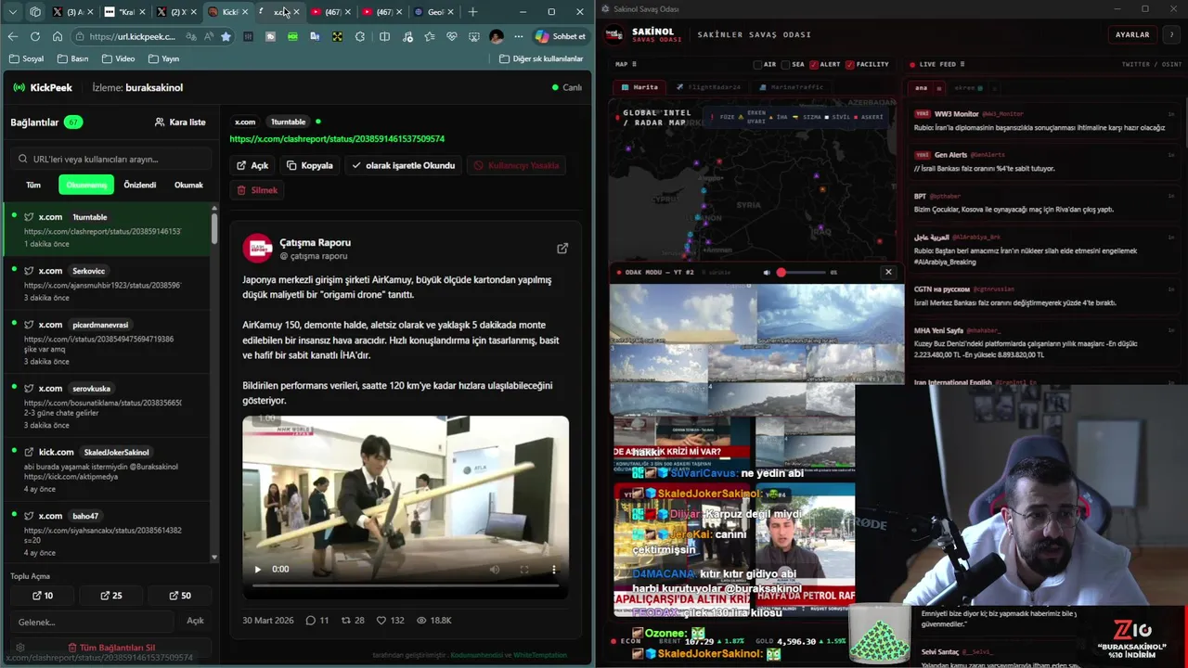Adjust the ODAK MODU volume slider
Image resolution: width=1188 pixels, height=668 pixels.
point(801,273)
